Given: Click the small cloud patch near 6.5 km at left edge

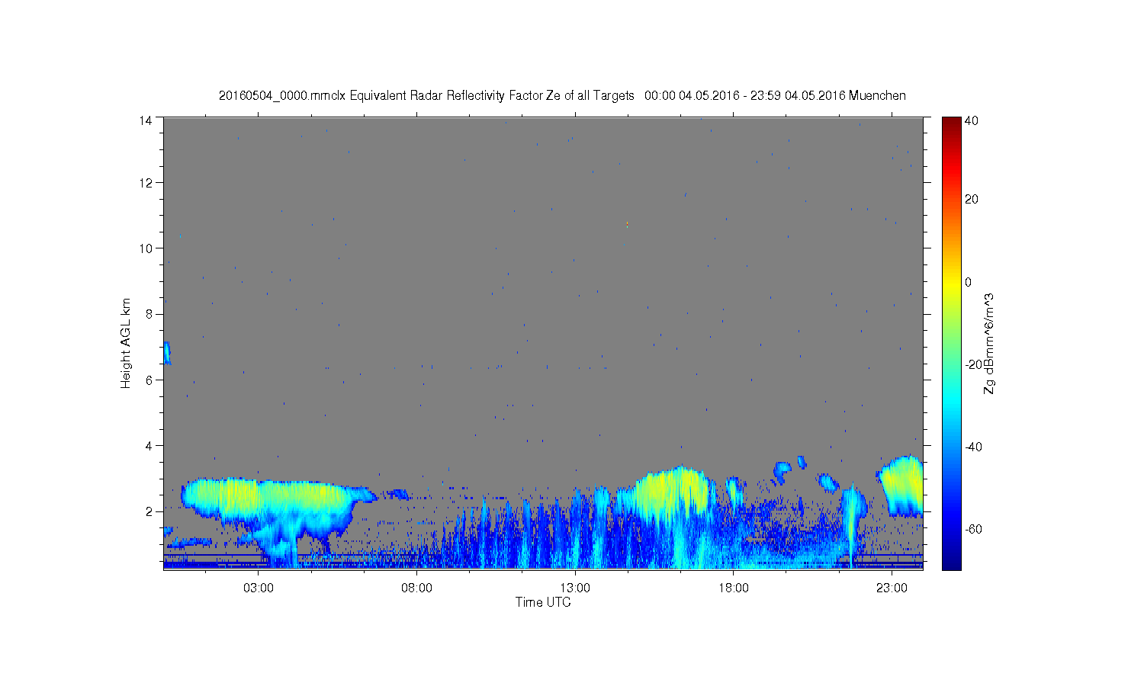Looking at the screenshot, I should (x=167, y=353).
